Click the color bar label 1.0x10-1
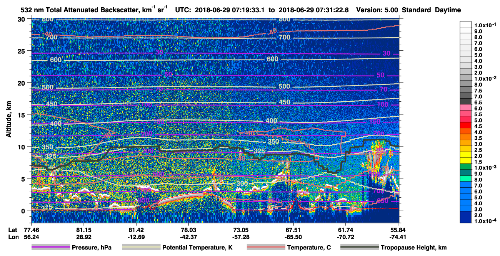Viewport: 500px width, 256px height. pos(485,25)
